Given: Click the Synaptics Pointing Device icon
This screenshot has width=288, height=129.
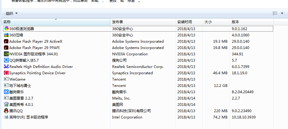Looking at the screenshot, I should (6, 73).
